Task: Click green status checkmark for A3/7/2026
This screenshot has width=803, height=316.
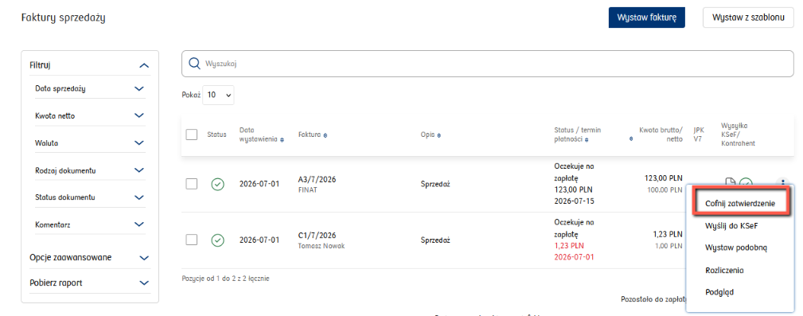Action: pos(217,184)
